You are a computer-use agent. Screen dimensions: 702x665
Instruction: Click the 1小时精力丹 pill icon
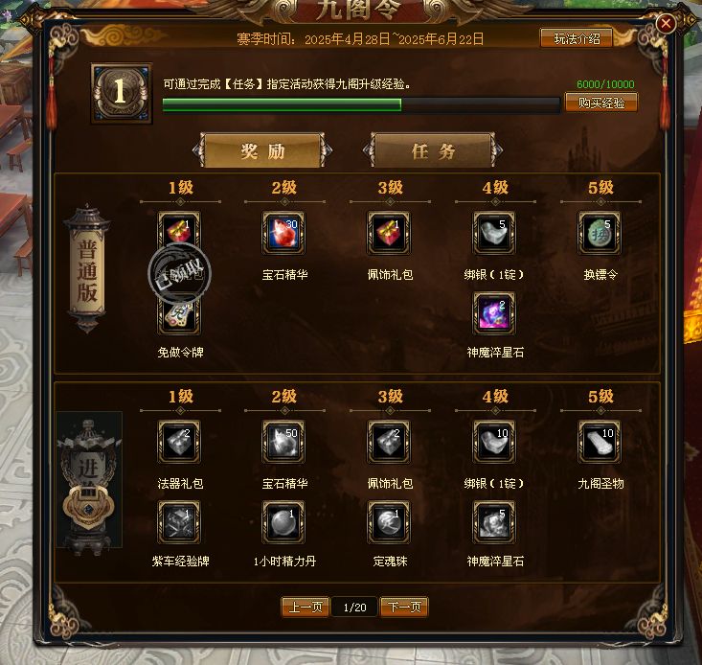click(x=283, y=522)
